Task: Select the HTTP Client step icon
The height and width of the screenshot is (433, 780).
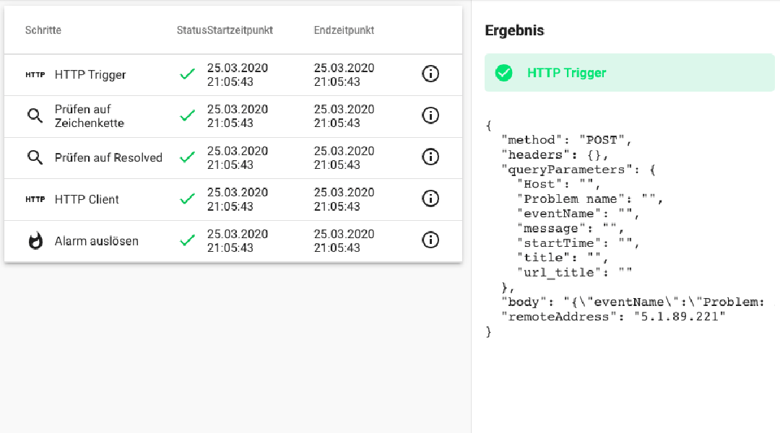Action: point(35,198)
